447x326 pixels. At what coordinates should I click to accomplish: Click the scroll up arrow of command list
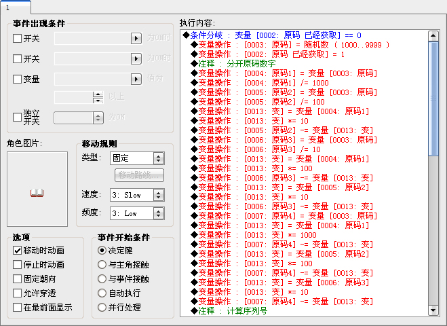[433, 36]
